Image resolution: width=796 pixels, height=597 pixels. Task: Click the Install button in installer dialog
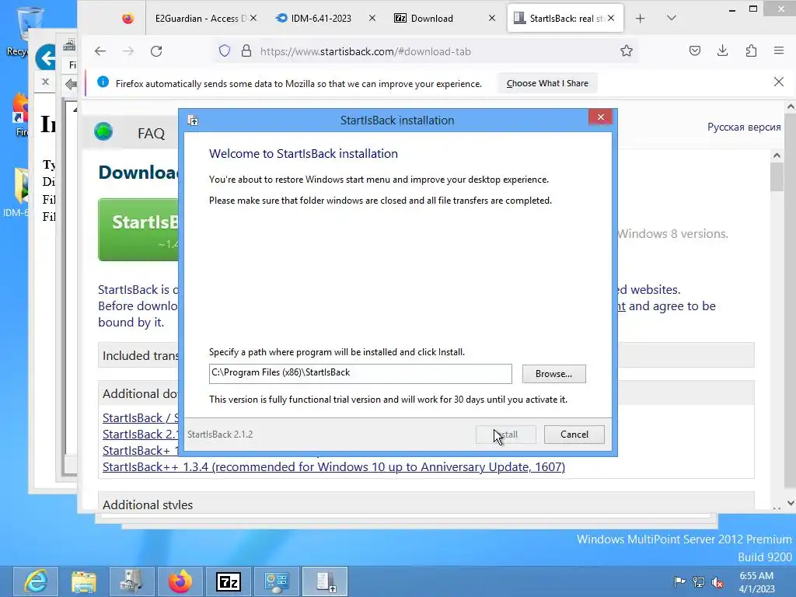pyautogui.click(x=505, y=435)
